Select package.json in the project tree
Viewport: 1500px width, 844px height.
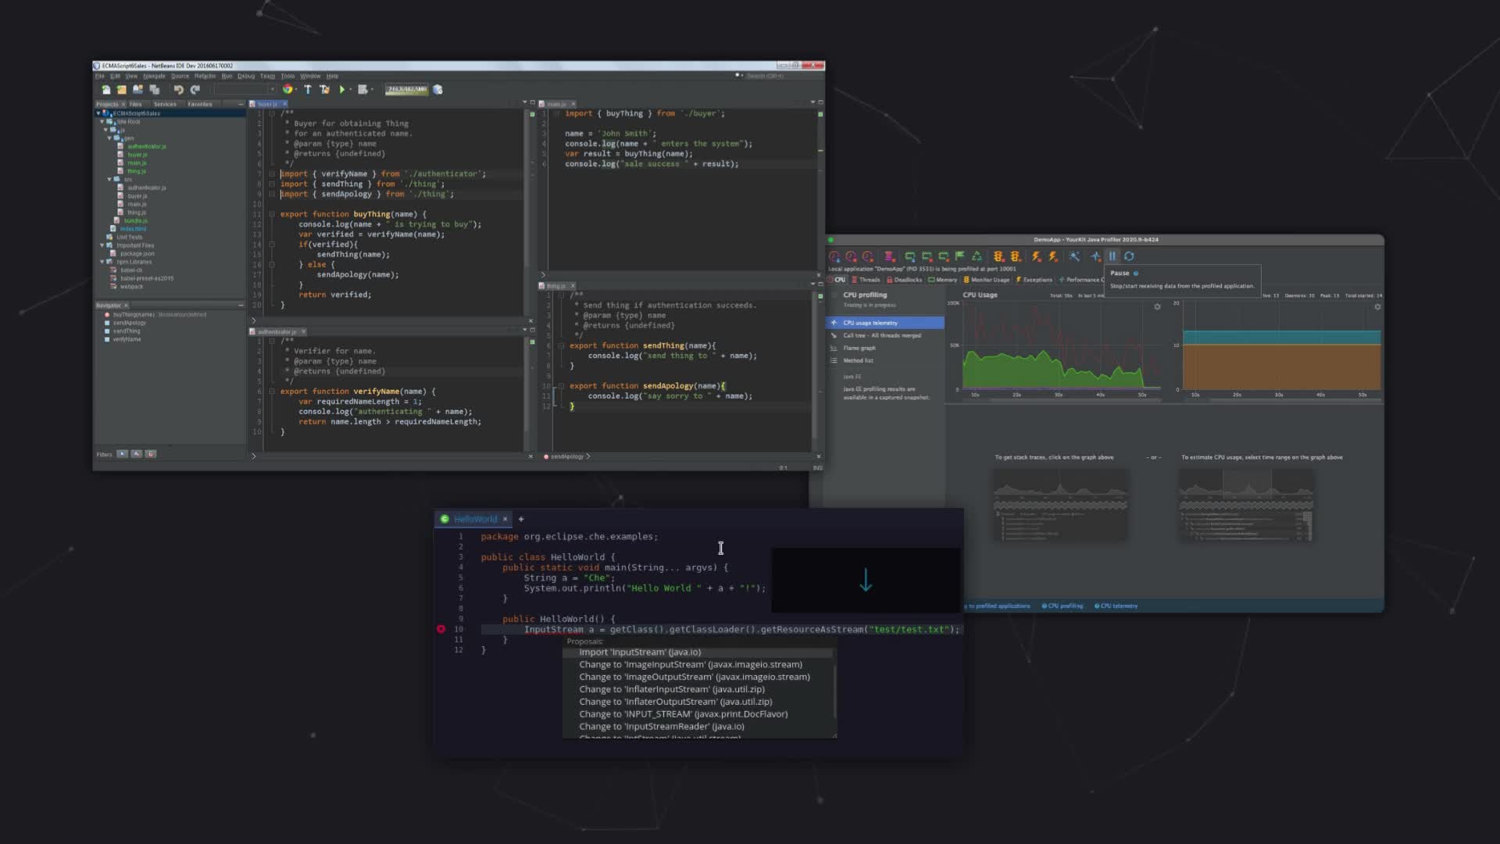(137, 253)
